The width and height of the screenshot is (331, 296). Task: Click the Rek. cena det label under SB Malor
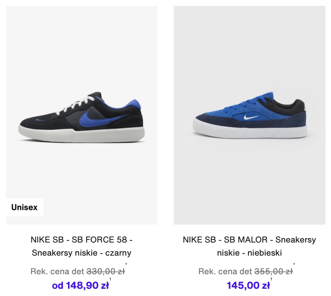[225, 271]
